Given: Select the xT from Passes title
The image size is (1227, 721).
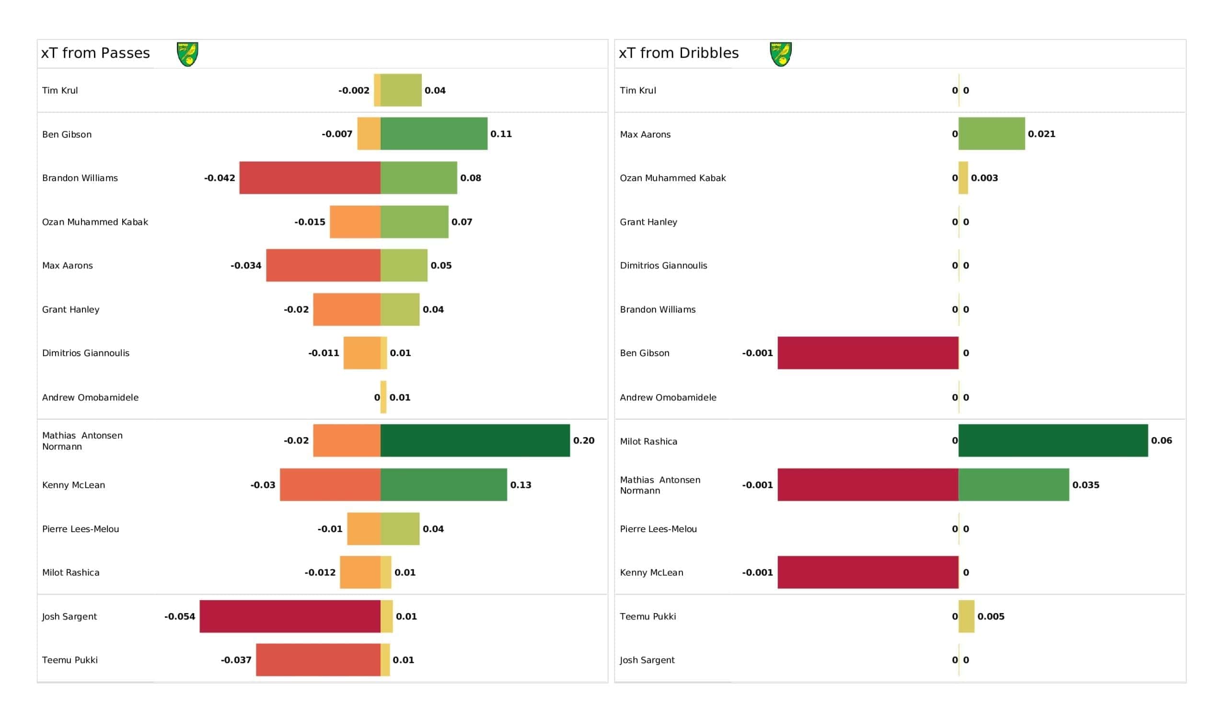Looking at the screenshot, I should 95,53.
